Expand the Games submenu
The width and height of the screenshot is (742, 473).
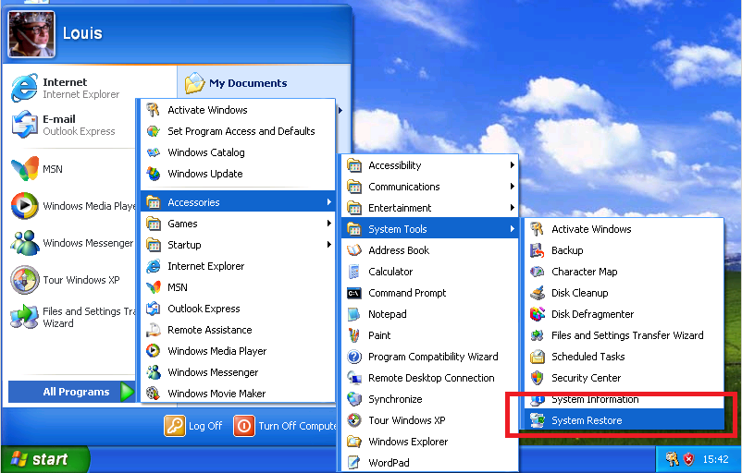(237, 224)
